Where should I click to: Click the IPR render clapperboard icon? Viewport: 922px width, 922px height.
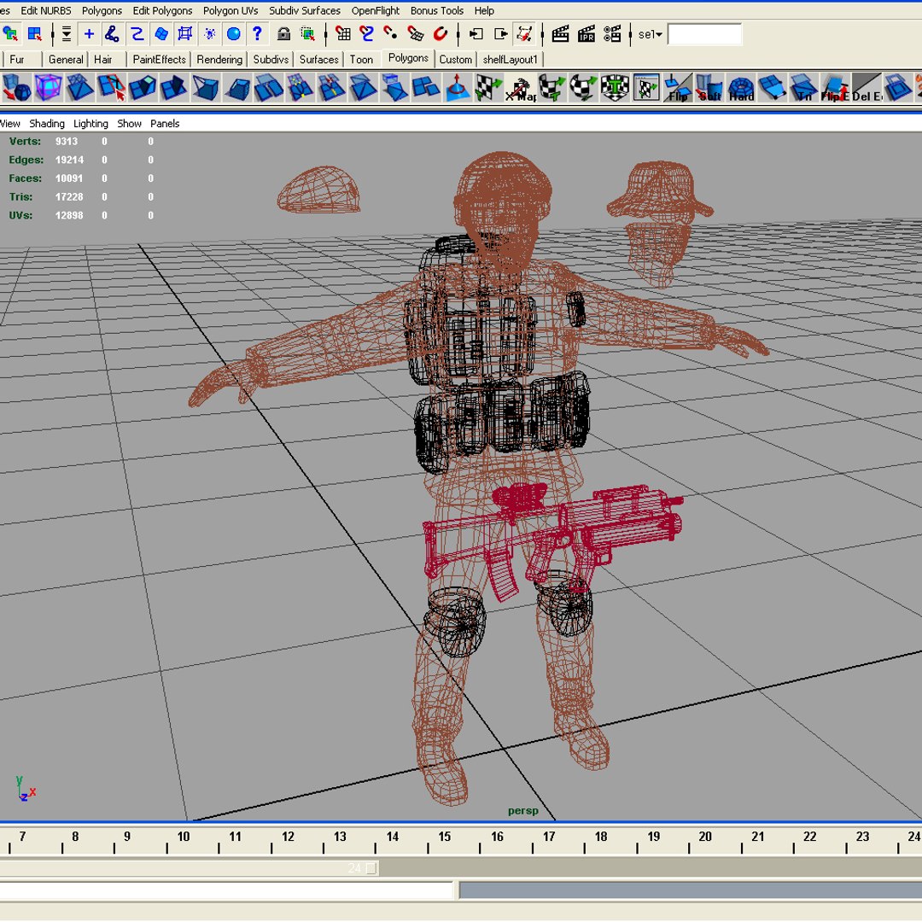(x=586, y=34)
